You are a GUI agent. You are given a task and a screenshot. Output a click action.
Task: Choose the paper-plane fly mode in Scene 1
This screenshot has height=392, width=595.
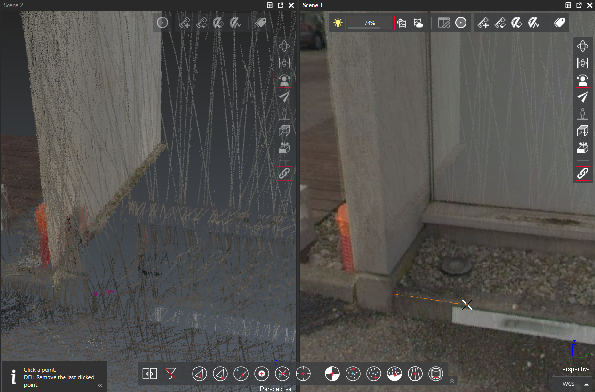(x=583, y=97)
